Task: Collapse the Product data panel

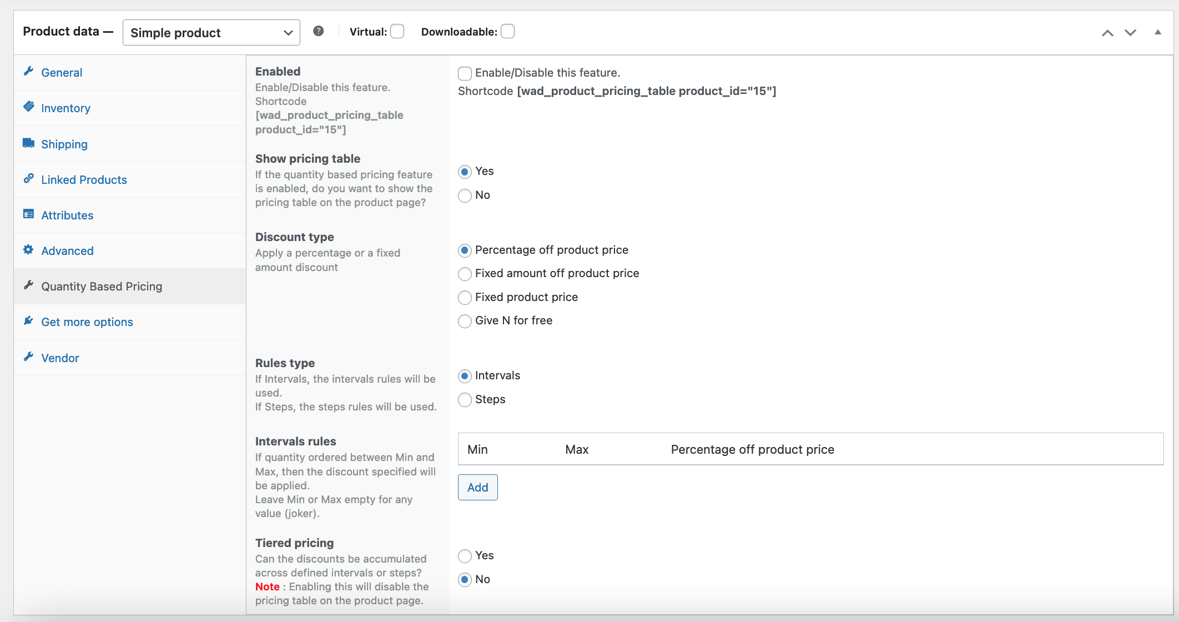Action: click(x=1158, y=32)
